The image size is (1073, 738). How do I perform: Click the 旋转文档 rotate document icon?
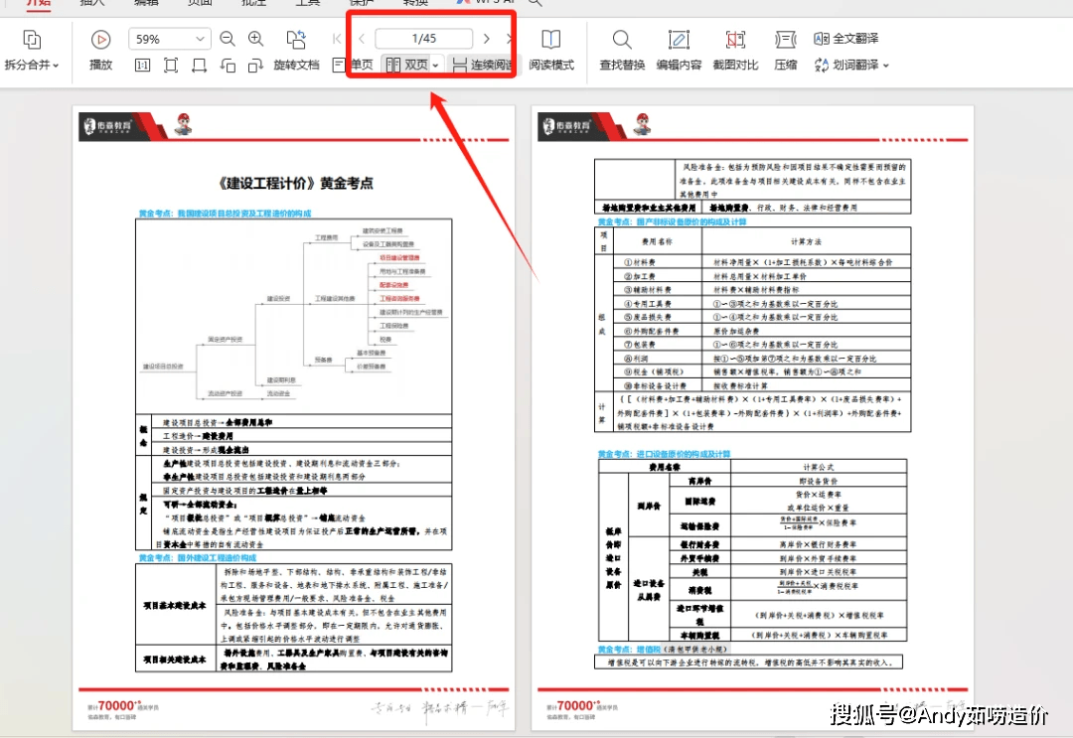(x=296, y=40)
